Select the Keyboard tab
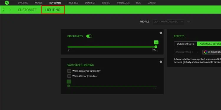Image resolution: width=221 pixels, height=110 pixels. [x=55, y=3]
